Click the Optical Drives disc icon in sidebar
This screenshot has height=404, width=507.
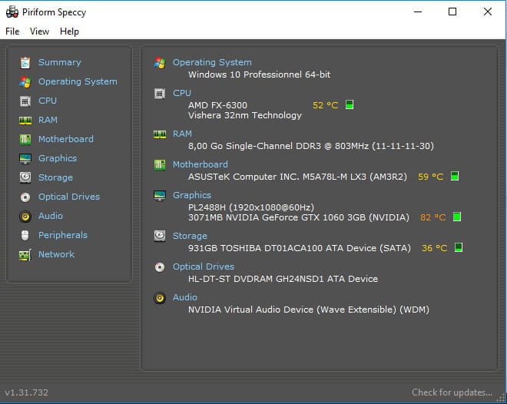pos(25,197)
